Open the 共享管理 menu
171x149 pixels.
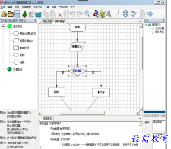click(x=26, y=7)
